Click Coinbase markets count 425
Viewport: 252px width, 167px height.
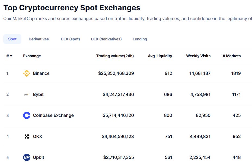(237, 115)
